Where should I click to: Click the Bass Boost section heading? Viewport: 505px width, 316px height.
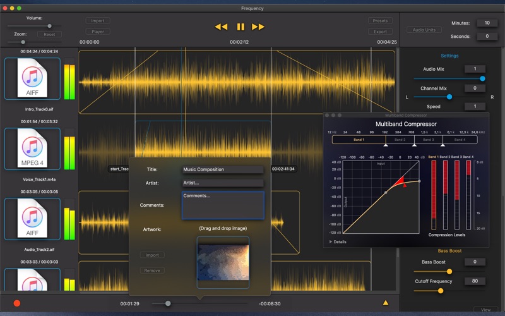coord(449,250)
